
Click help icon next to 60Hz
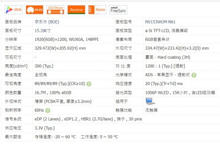[x=48, y=111]
